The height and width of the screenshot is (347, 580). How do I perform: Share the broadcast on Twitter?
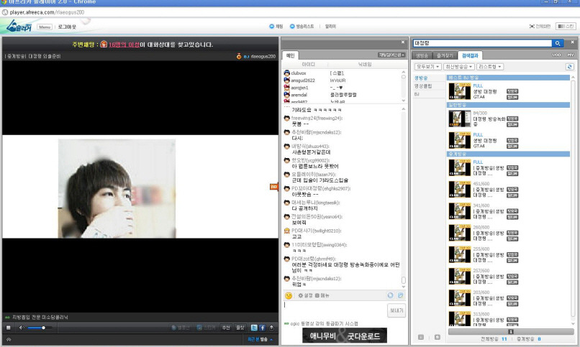[x=254, y=328]
